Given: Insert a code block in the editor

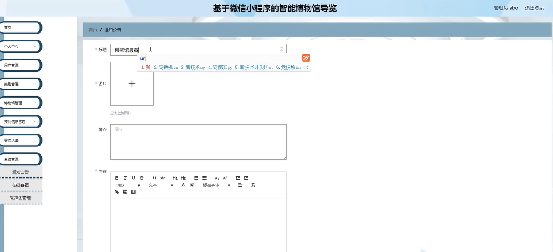Looking at the screenshot, I should tap(162, 178).
